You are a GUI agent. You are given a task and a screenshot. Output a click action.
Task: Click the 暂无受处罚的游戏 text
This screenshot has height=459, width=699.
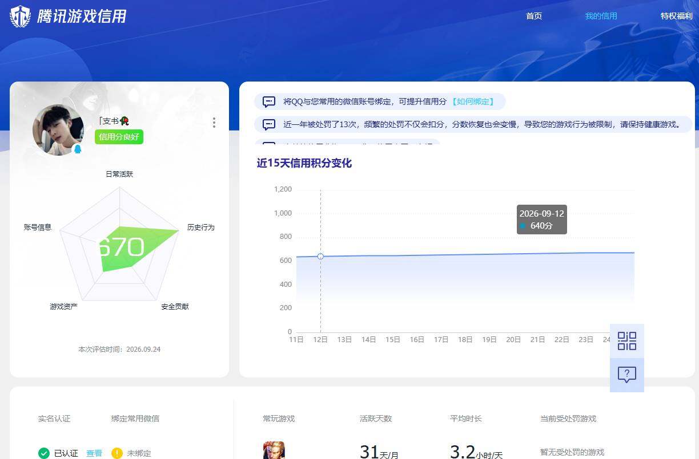(572, 452)
